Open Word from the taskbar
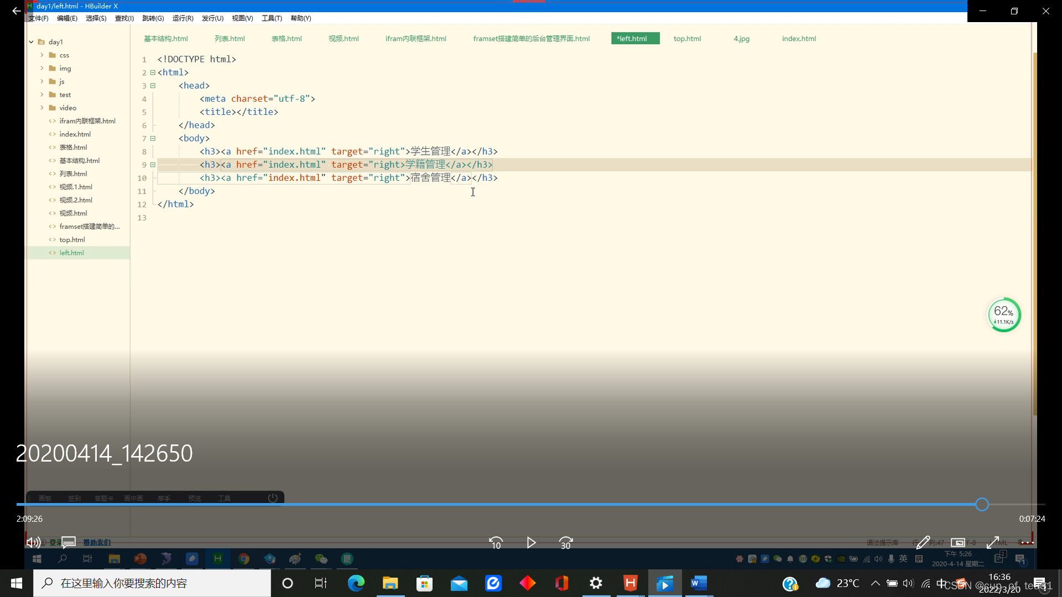Viewport: 1062px width, 597px height. [699, 583]
